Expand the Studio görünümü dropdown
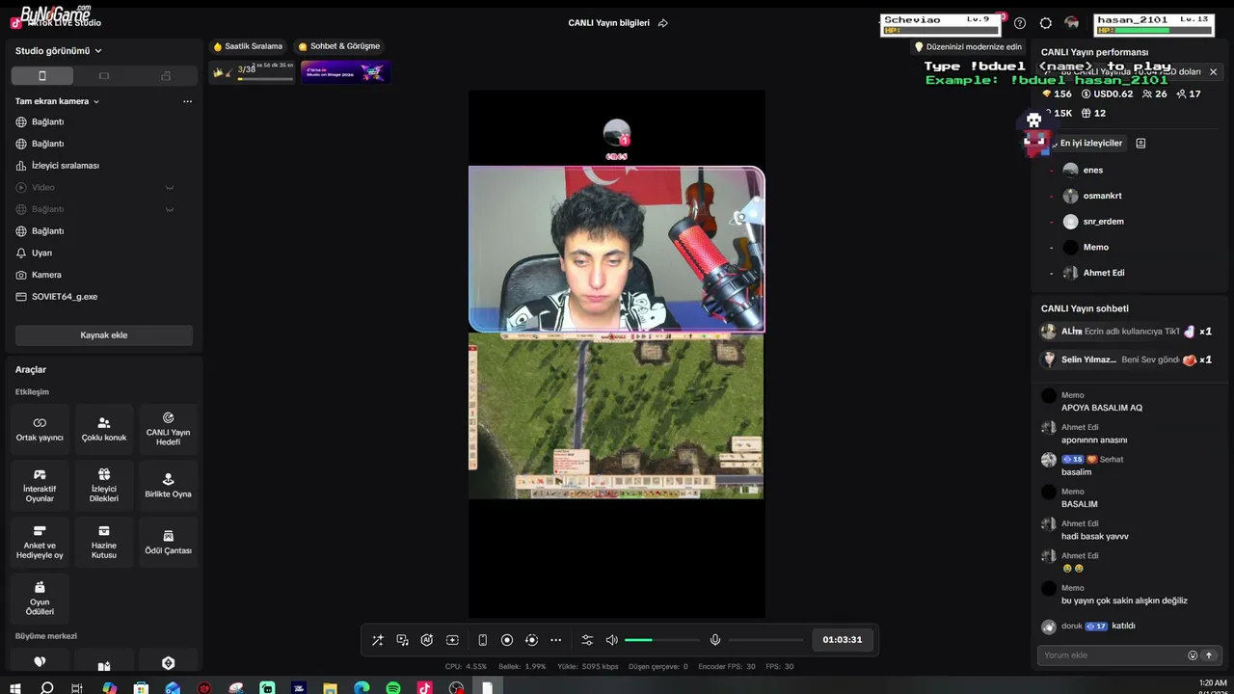The width and height of the screenshot is (1234, 694). pos(59,51)
